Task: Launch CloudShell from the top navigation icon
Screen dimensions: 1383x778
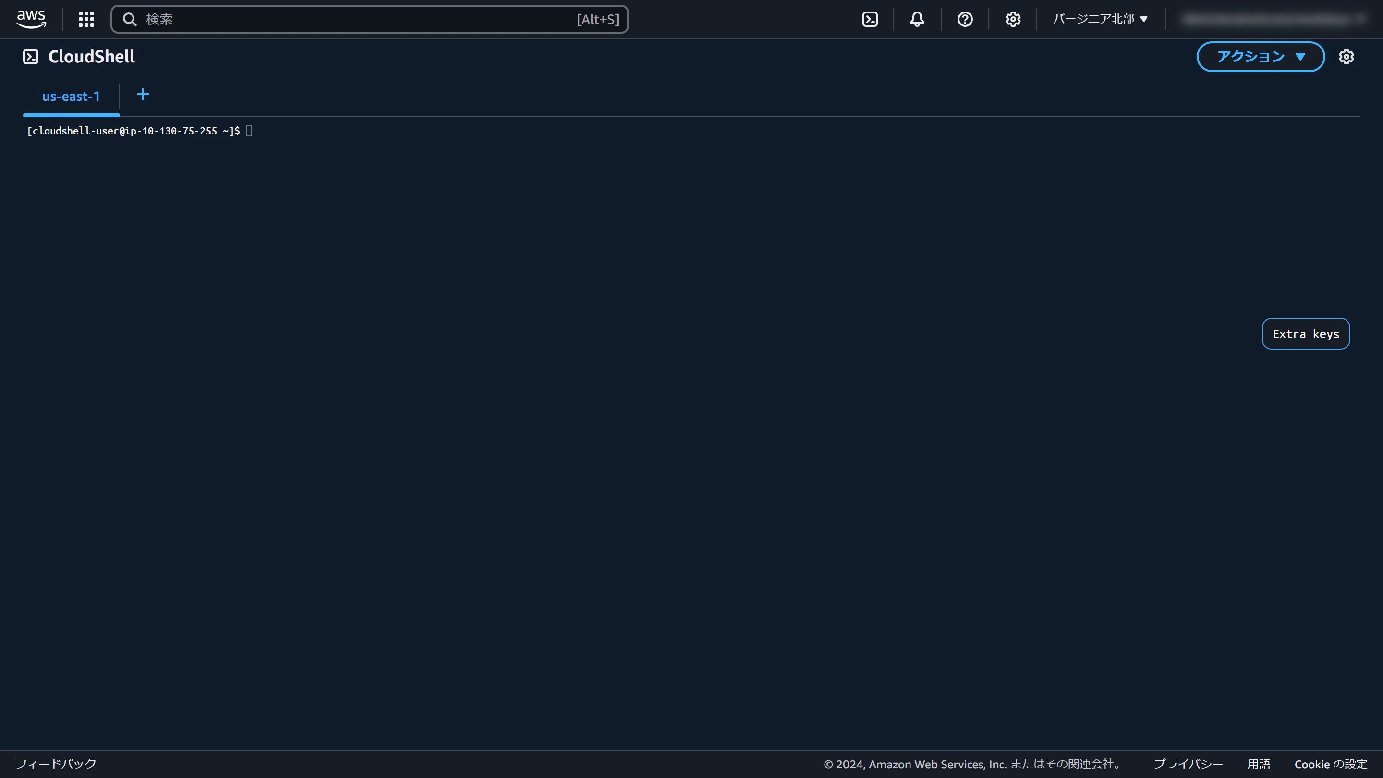Action: click(870, 19)
